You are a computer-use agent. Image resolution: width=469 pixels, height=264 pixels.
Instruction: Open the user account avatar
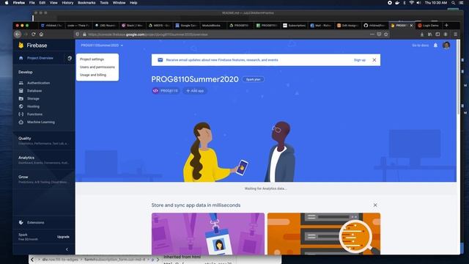click(446, 45)
